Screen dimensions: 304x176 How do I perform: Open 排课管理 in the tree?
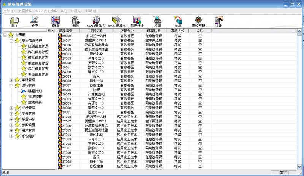[35, 97]
